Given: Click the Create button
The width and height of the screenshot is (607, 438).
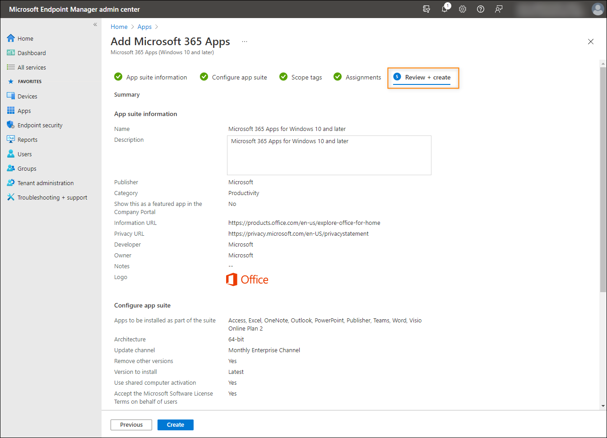Looking at the screenshot, I should click(x=176, y=425).
